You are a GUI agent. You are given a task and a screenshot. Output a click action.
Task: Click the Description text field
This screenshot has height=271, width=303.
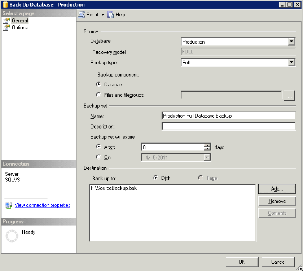click(x=229, y=126)
